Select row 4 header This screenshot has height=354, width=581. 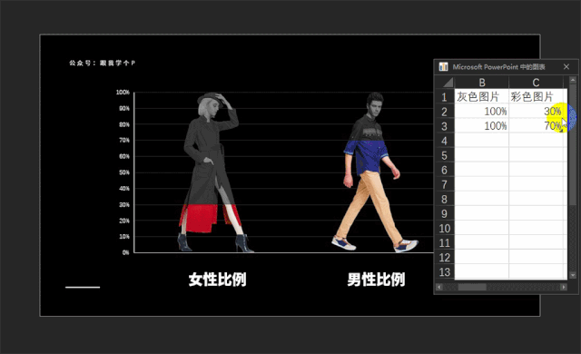click(x=444, y=141)
